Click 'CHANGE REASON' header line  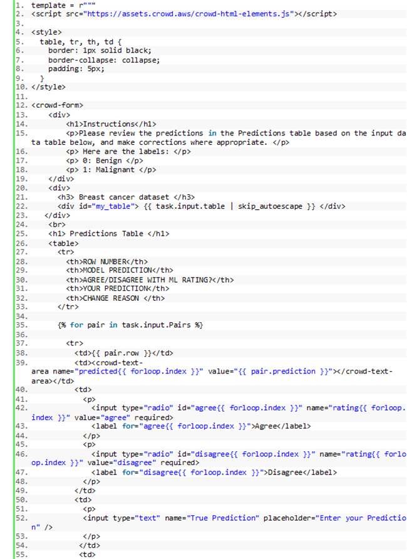115,298
